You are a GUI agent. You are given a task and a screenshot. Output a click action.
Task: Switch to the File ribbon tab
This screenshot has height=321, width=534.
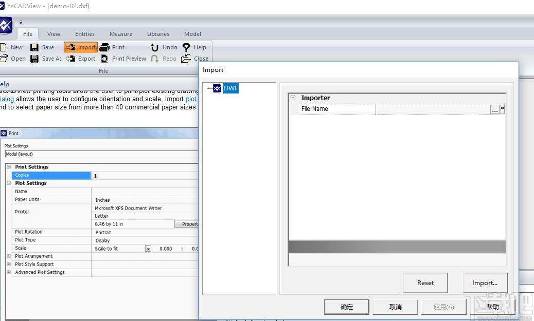coord(28,34)
